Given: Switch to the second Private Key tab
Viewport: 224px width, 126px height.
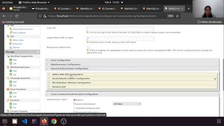Looking at the screenshot, I should [41, 8].
